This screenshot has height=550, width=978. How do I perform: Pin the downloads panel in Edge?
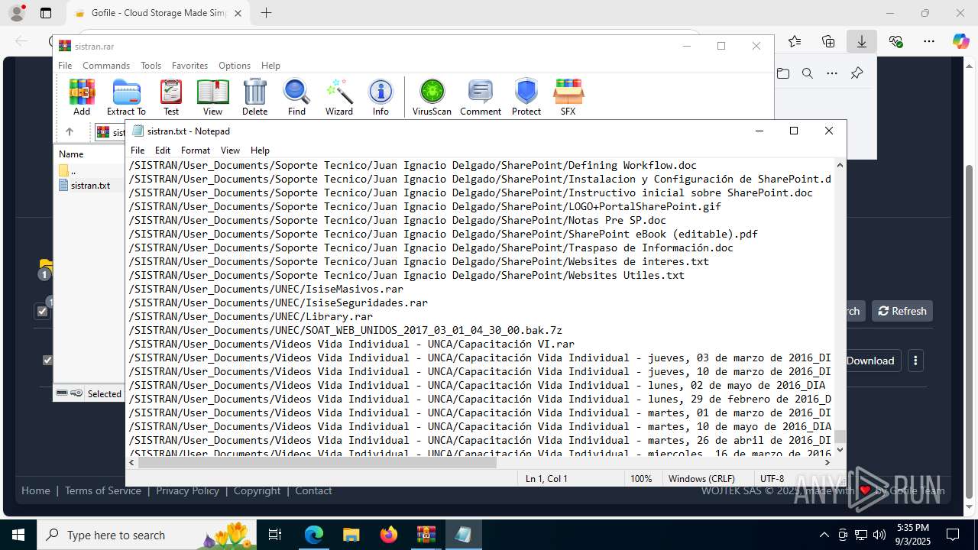[857, 73]
